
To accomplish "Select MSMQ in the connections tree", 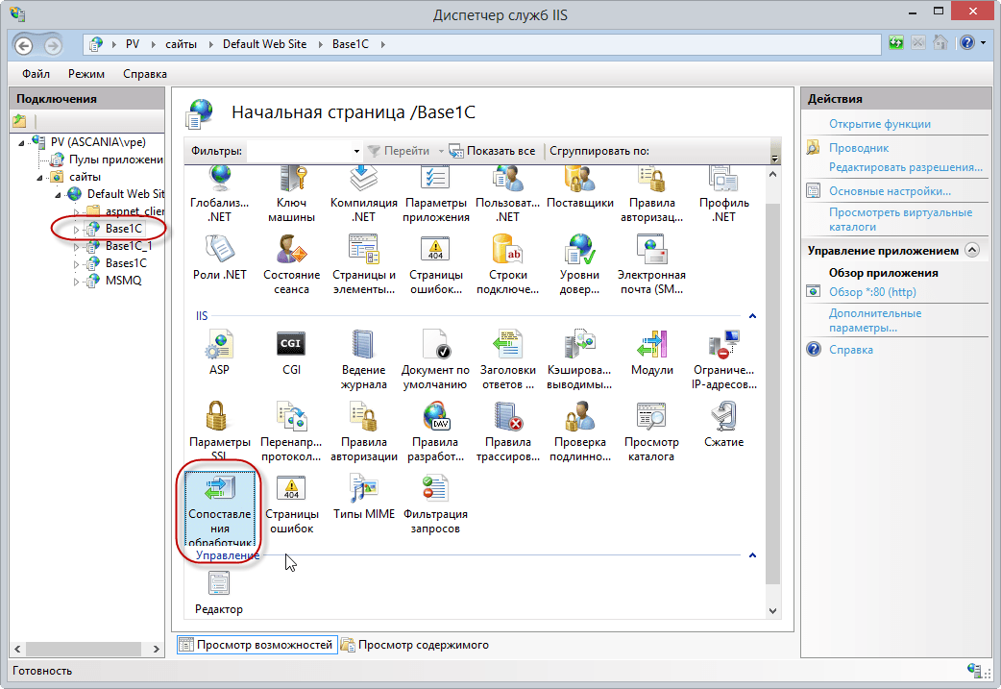I will click(x=123, y=280).
